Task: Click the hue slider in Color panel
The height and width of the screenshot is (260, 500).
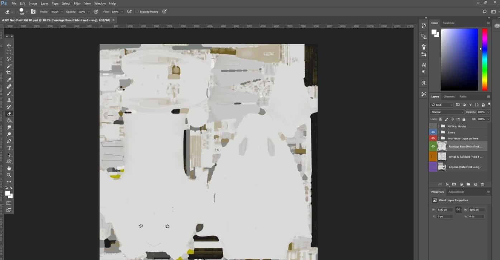Action: [x=484, y=59]
